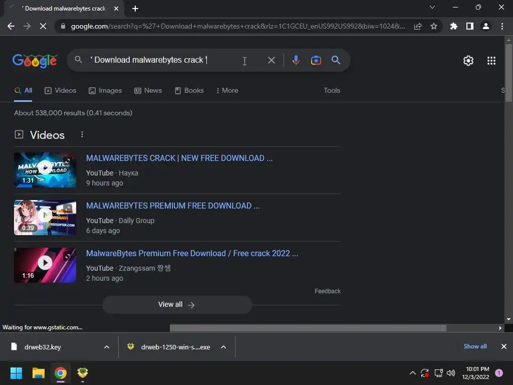Stop loading the page
The width and height of the screenshot is (513, 385).
(43, 26)
